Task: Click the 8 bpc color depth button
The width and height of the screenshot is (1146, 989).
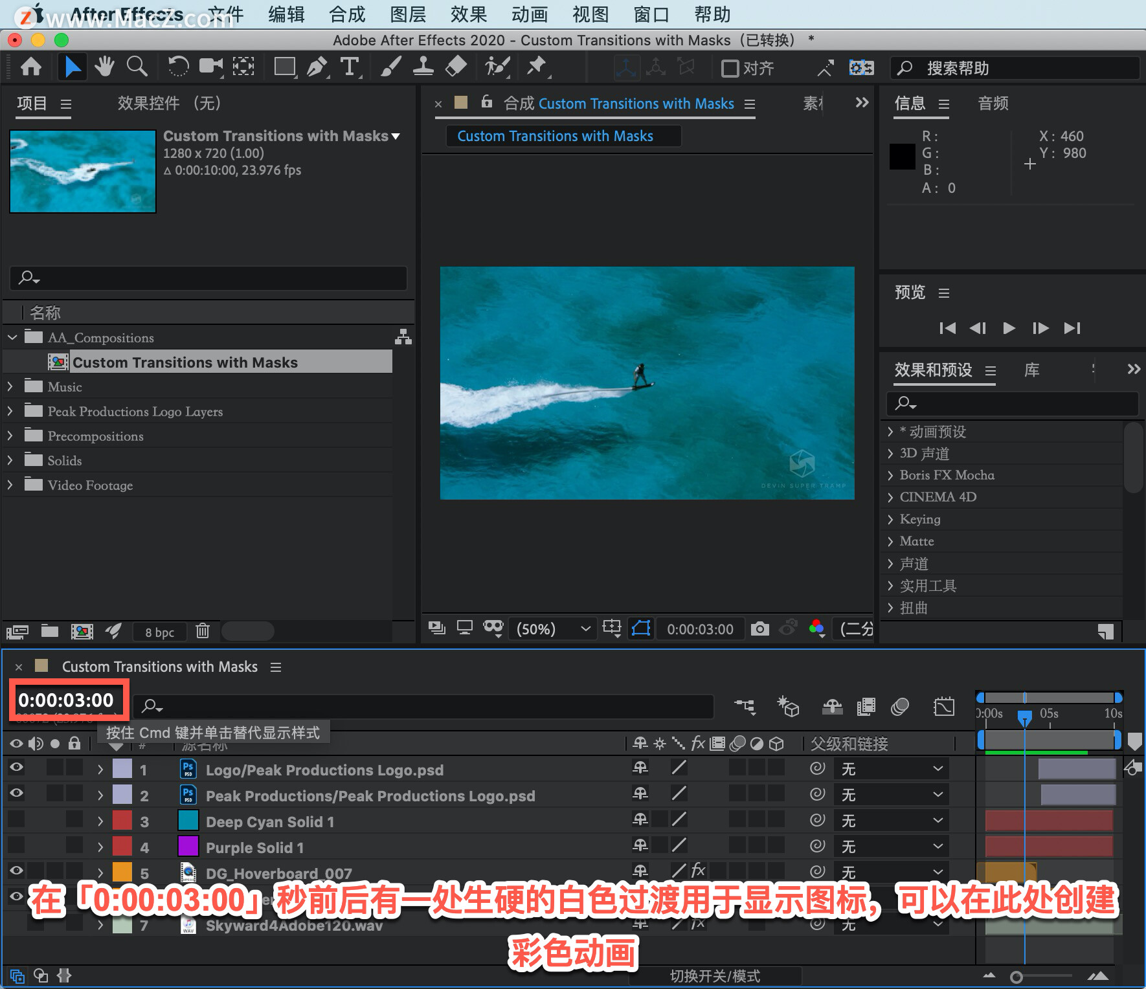Action: point(159,632)
